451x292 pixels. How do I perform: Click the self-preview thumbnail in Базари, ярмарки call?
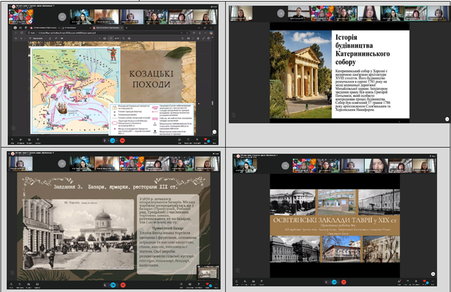coord(208,272)
